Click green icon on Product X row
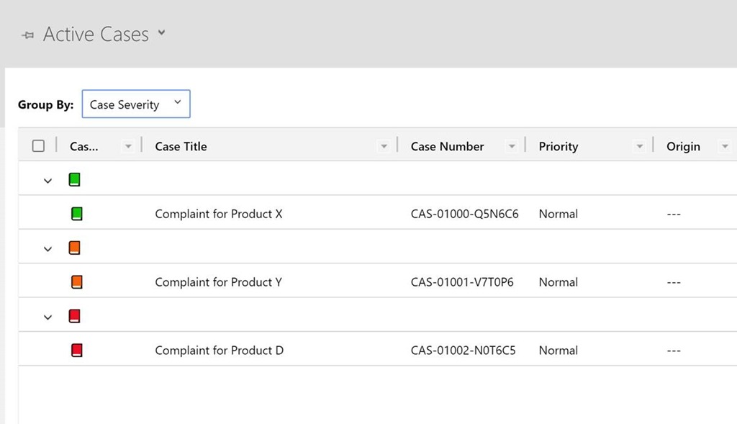 click(77, 214)
